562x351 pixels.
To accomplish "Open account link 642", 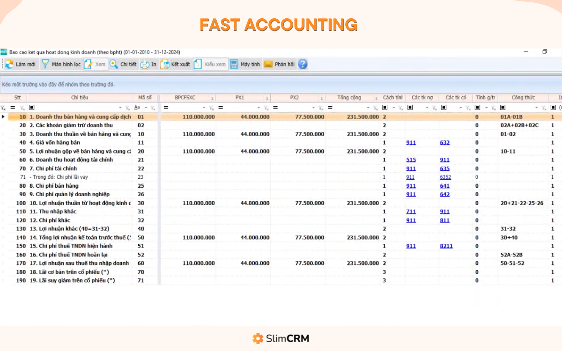I will (444, 194).
